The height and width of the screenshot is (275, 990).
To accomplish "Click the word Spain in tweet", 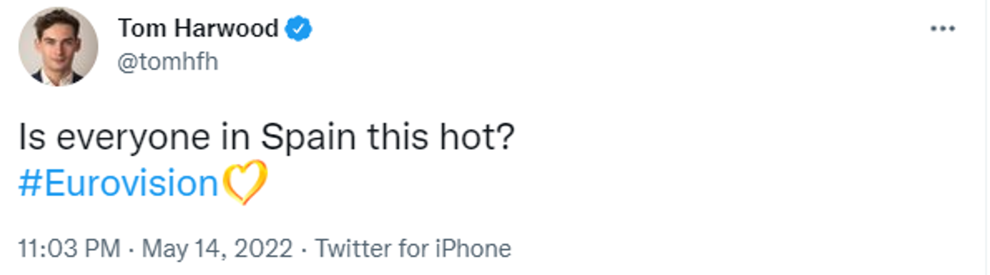I will click(308, 138).
